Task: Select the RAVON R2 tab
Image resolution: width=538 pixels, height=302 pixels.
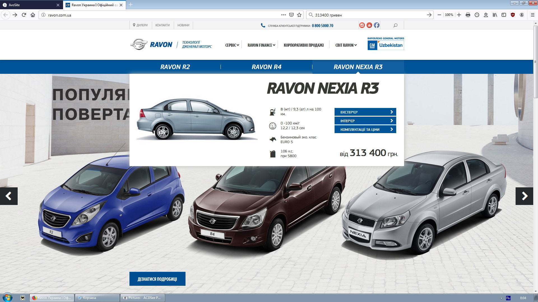Action: pos(175,67)
